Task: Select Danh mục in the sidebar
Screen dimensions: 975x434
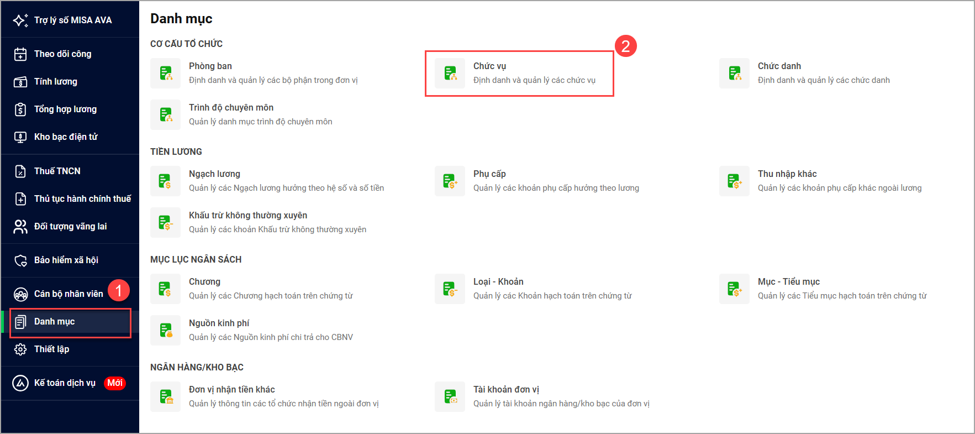Action: [54, 322]
